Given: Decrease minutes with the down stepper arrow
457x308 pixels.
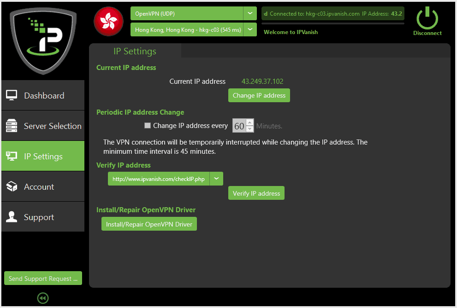Looking at the screenshot, I should click(x=250, y=129).
